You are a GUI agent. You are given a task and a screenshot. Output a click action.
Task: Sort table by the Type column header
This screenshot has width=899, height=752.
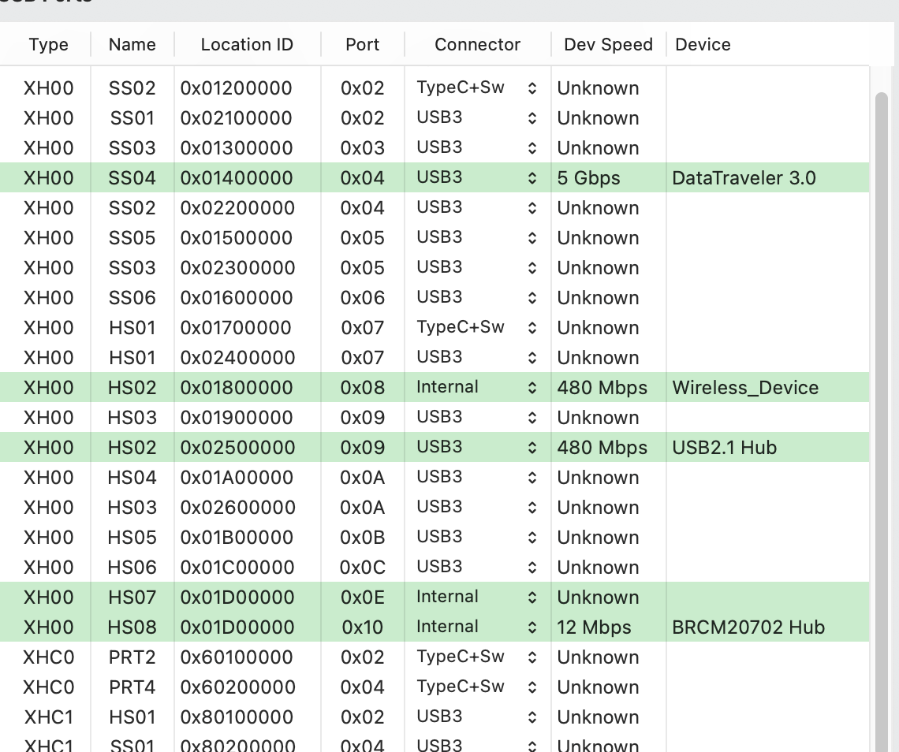click(x=48, y=45)
